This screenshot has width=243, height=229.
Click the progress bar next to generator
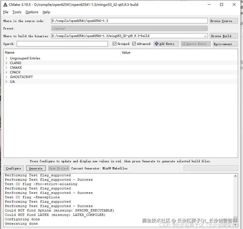point(211,168)
